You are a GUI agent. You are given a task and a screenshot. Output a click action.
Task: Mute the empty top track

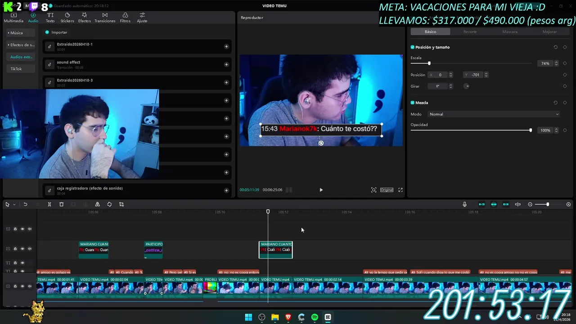30,229
